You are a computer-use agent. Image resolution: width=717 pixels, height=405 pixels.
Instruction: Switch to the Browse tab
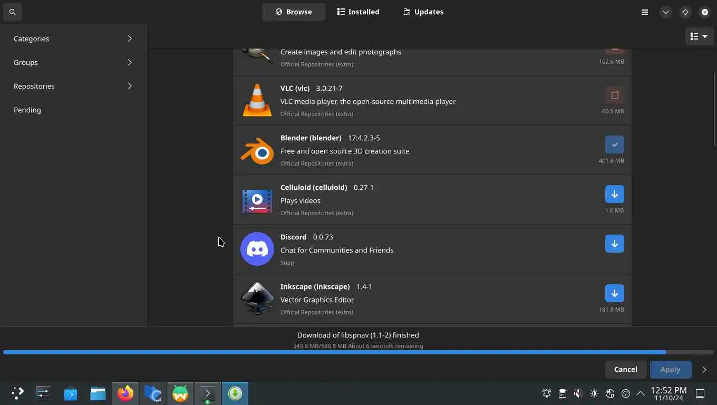pos(293,12)
